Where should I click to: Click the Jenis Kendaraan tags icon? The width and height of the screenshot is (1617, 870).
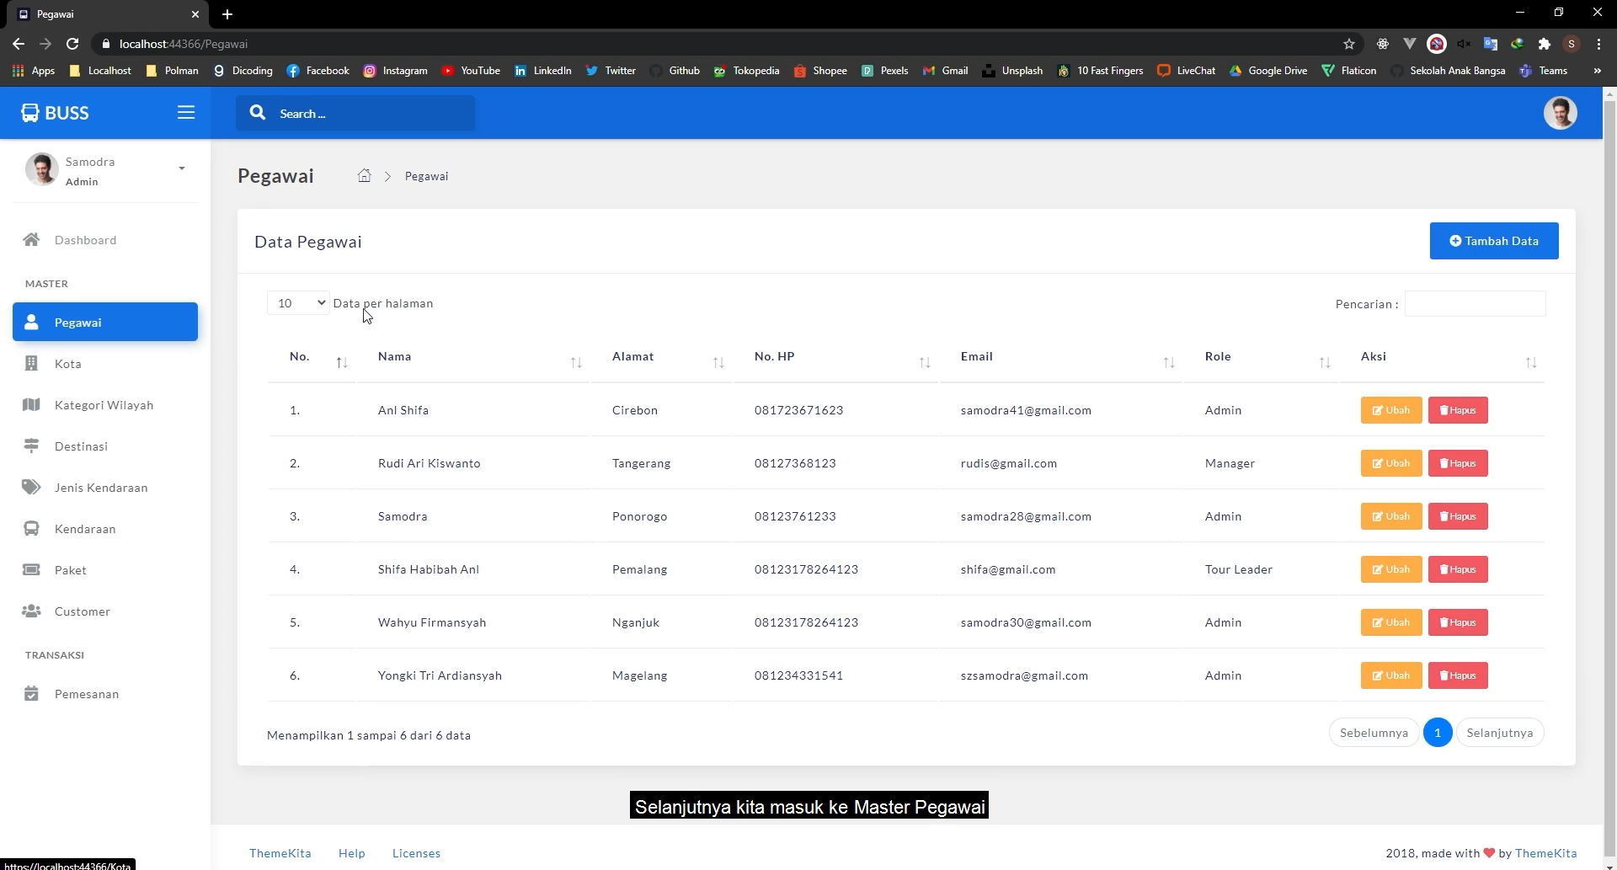pos(31,487)
